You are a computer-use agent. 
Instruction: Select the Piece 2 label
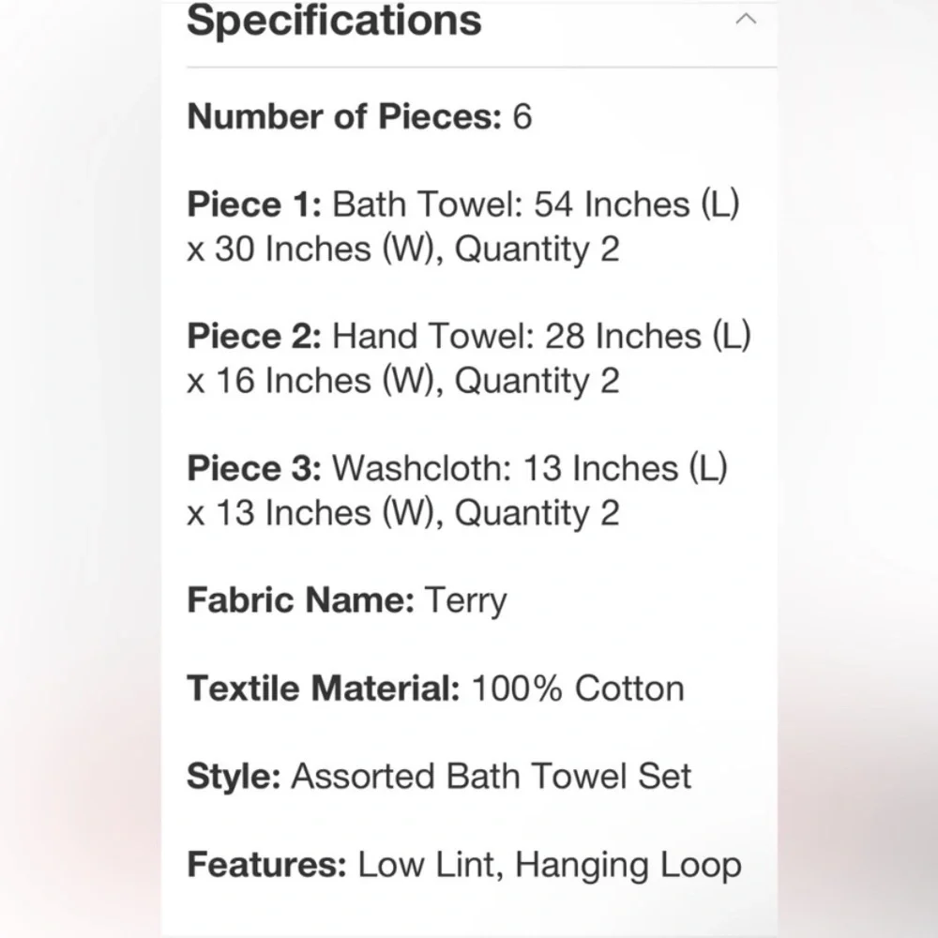click(x=254, y=336)
